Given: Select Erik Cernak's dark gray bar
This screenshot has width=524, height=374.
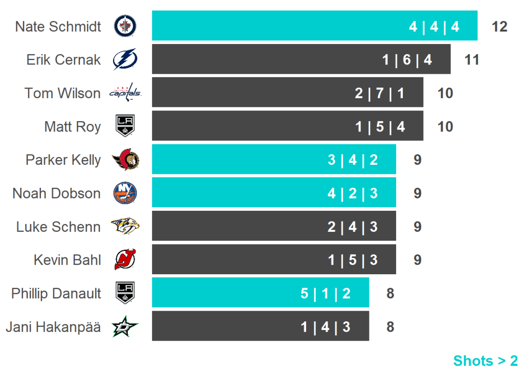Looking at the screenshot, I should click(x=301, y=59).
